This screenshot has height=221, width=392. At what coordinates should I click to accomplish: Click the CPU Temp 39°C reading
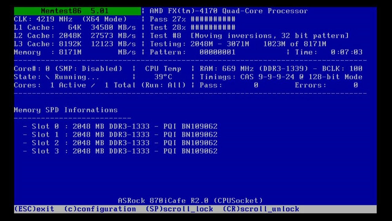click(x=163, y=77)
